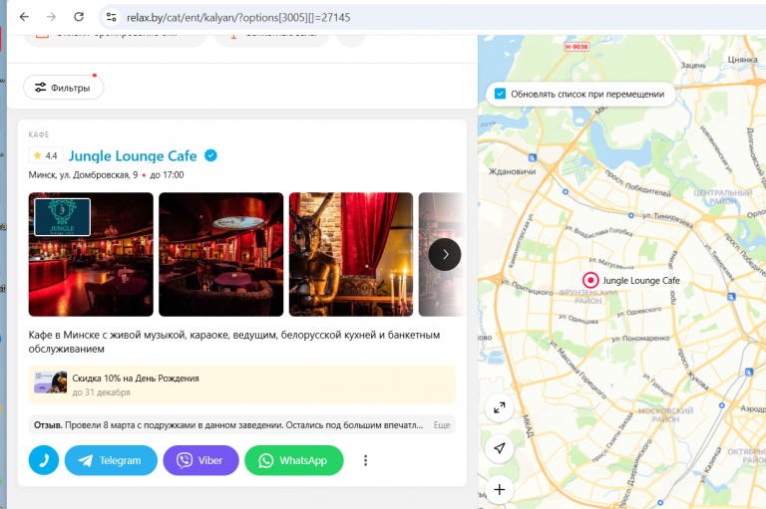
Task: Click the Jungle Lounge Cafe map label
Action: click(641, 281)
